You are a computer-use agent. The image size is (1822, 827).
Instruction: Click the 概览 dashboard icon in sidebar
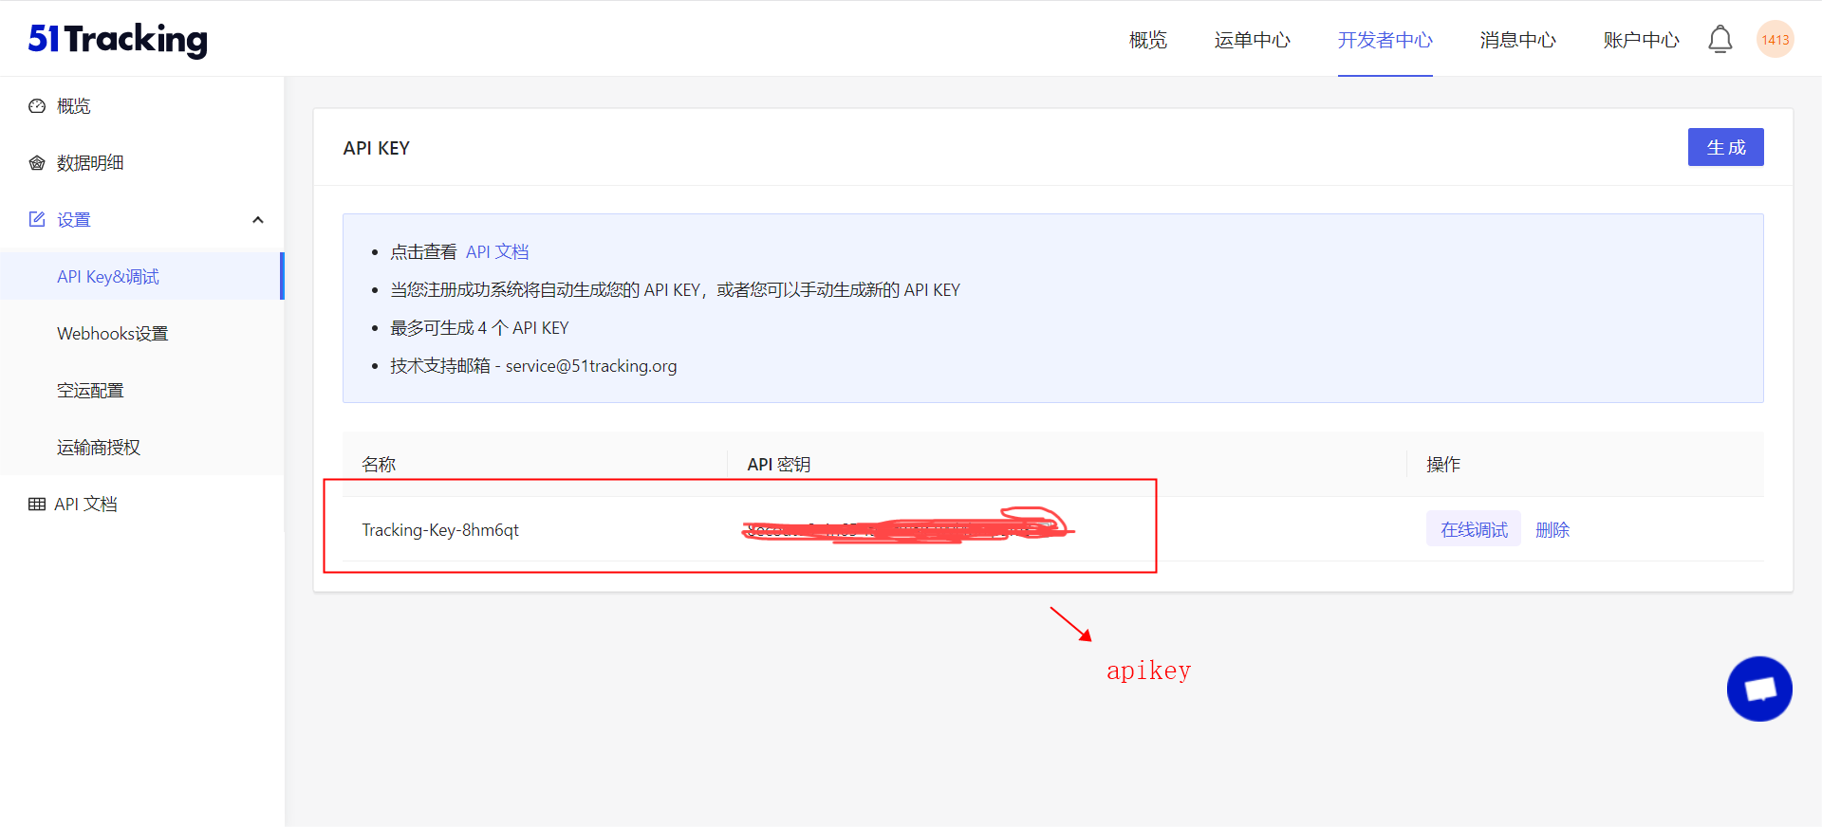click(x=37, y=106)
